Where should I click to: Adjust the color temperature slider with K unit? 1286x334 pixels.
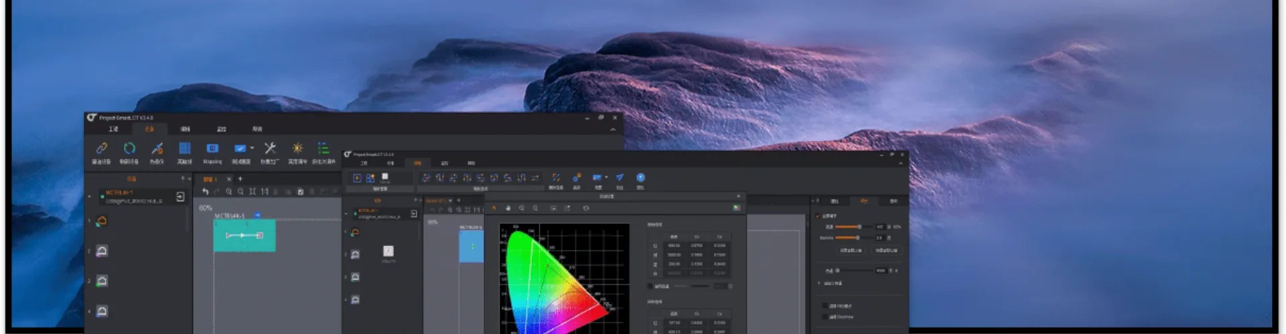856,271
